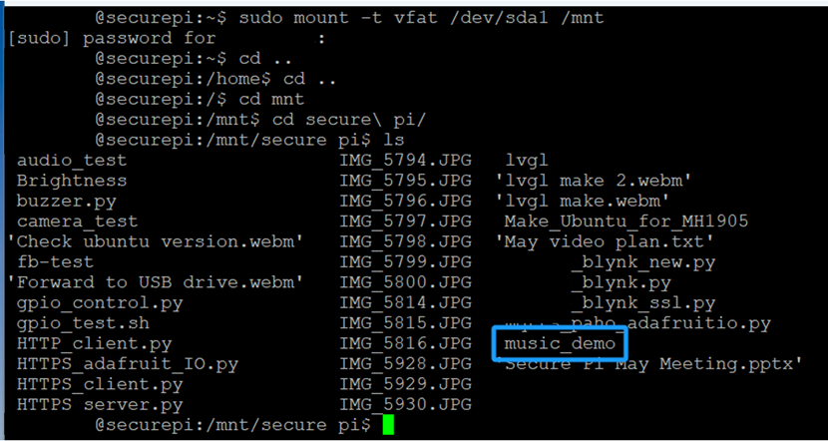Click the sudo mount command text

418,17
